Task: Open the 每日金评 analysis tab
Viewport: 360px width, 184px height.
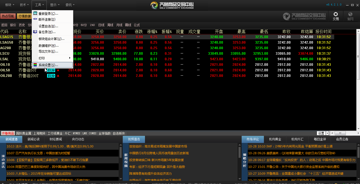Action: pos(320,139)
